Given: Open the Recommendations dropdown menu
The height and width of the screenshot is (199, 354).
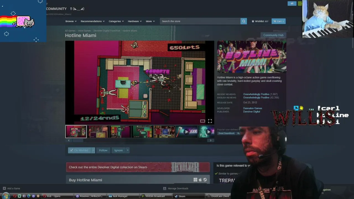Looking at the screenshot, I should [93, 21].
